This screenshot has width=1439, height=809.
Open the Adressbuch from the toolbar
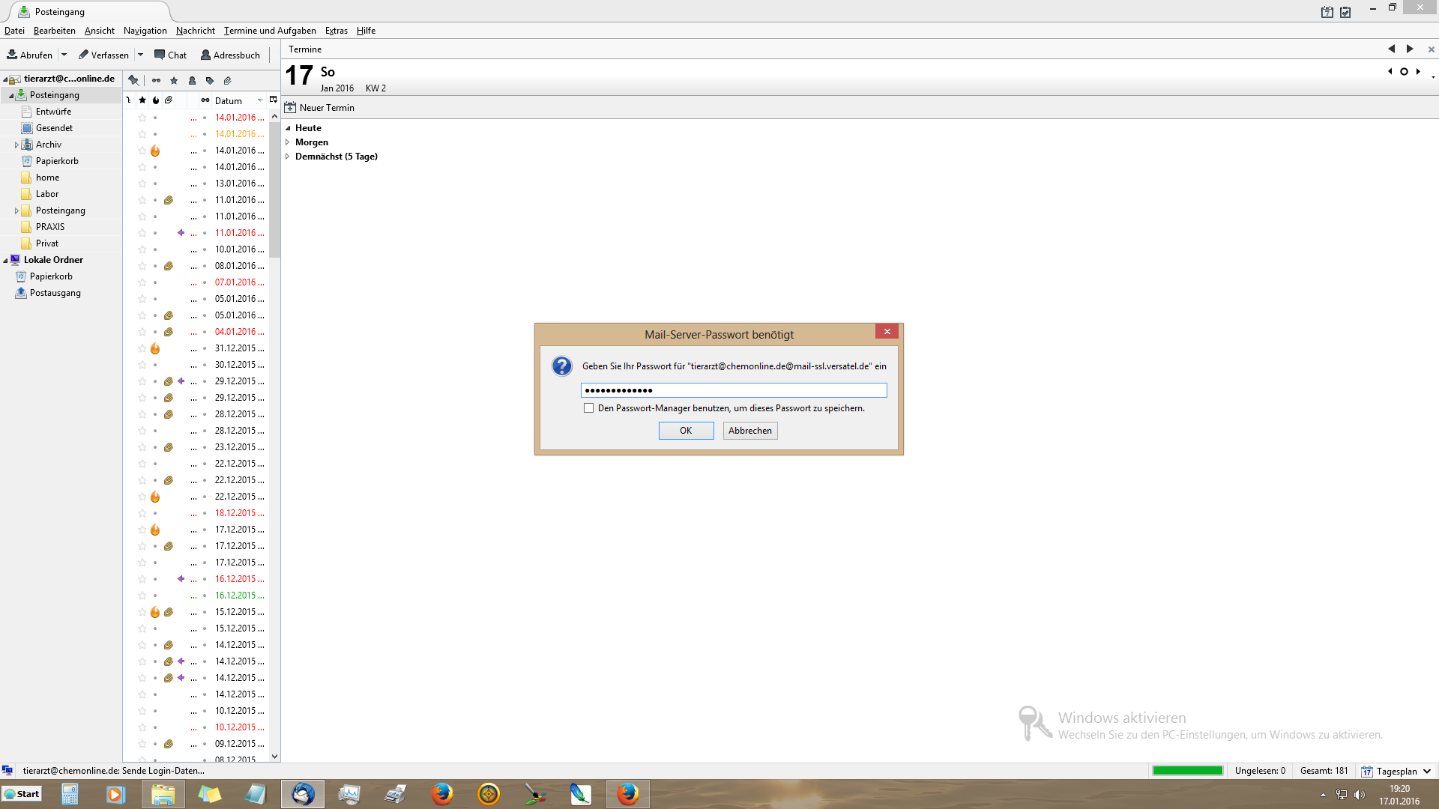[x=230, y=55]
